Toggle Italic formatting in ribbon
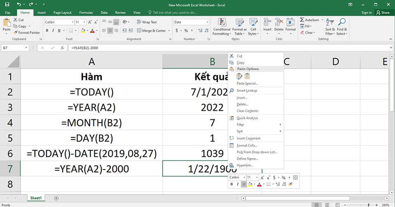 (x=53, y=30)
